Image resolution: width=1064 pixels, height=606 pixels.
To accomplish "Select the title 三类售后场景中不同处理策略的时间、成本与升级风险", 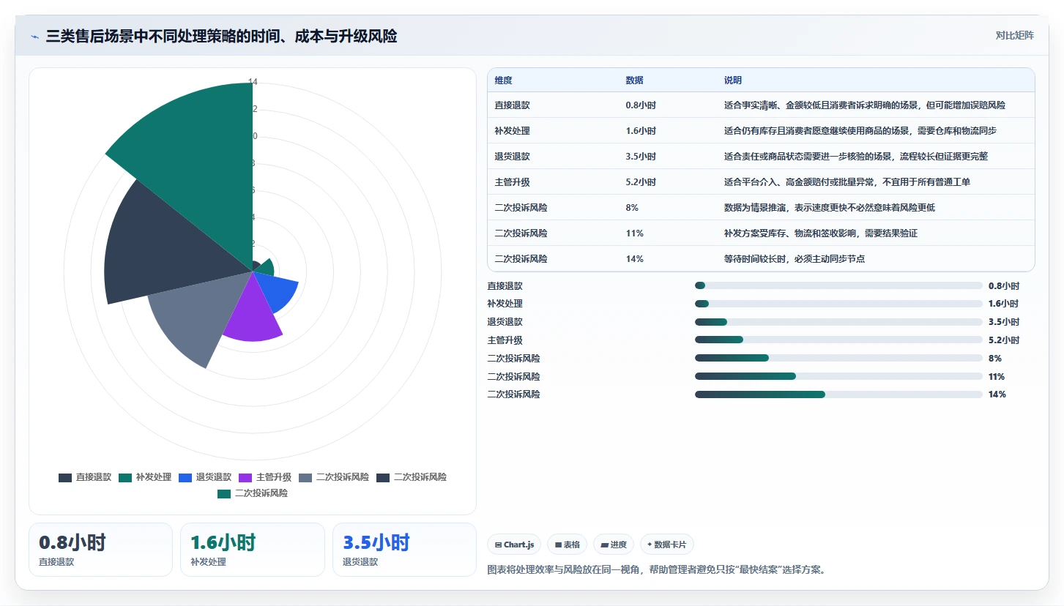I will point(221,36).
